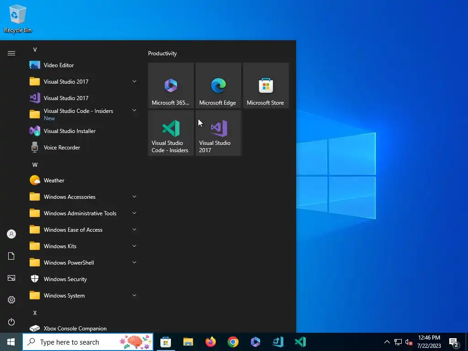The image size is (468, 351).
Task: Expand the Windows PowerShell folder
Action: 134,262
